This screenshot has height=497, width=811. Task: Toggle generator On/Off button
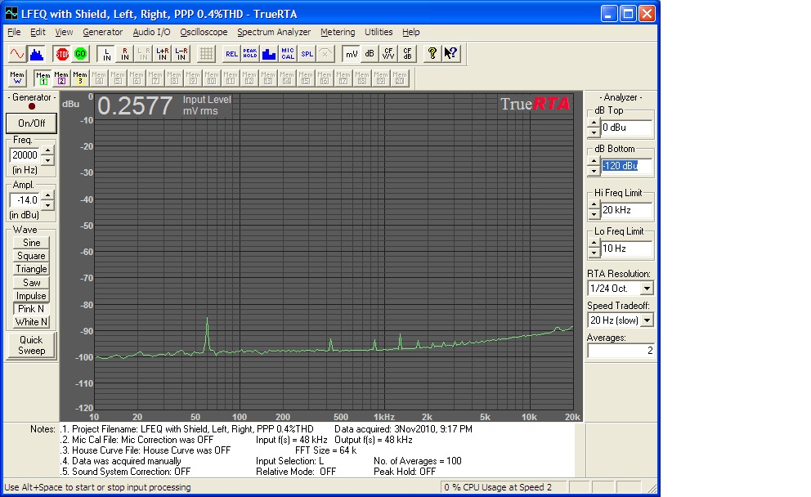click(31, 123)
